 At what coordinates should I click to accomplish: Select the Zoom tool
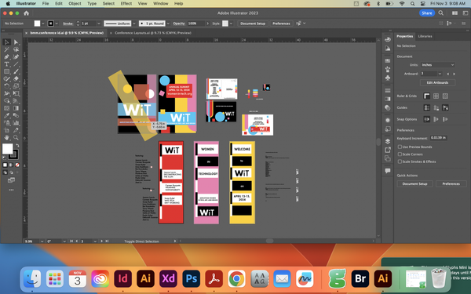16,137
